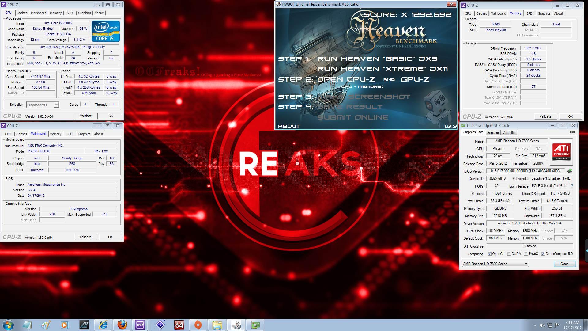The height and width of the screenshot is (331, 588).
Task: Click the BIOS date 04/17/2012
Action: point(72,196)
